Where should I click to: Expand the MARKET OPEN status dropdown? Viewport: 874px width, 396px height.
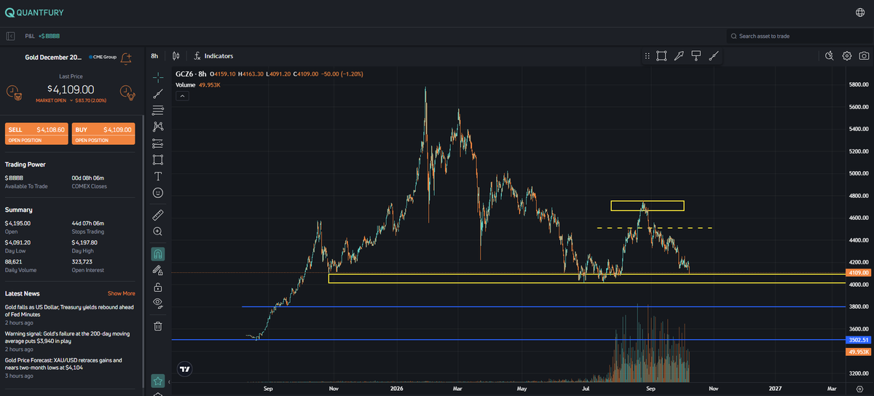[x=71, y=100]
